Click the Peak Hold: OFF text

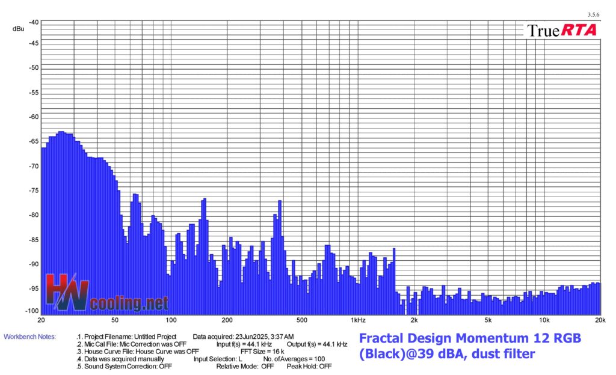tap(309, 367)
